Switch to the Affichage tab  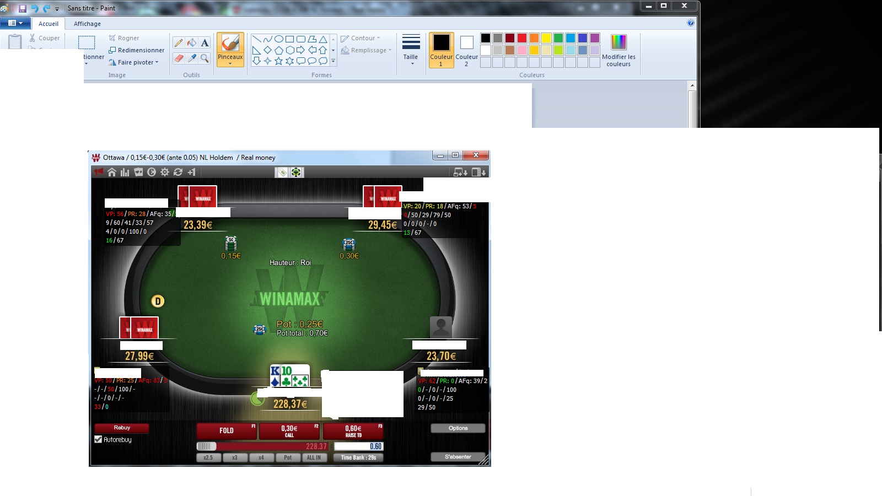[87, 24]
